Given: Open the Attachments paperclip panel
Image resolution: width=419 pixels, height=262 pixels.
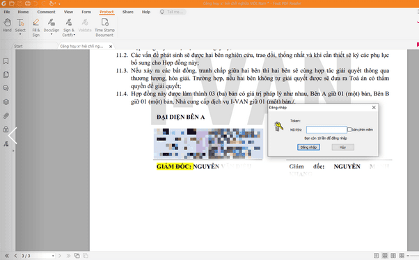Looking at the screenshot, I should (6, 116).
